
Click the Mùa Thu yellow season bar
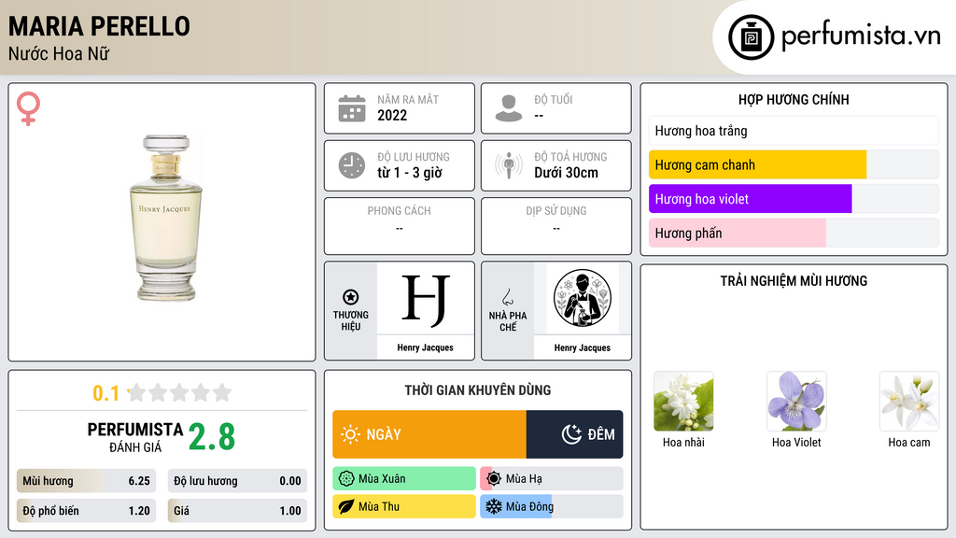(404, 506)
